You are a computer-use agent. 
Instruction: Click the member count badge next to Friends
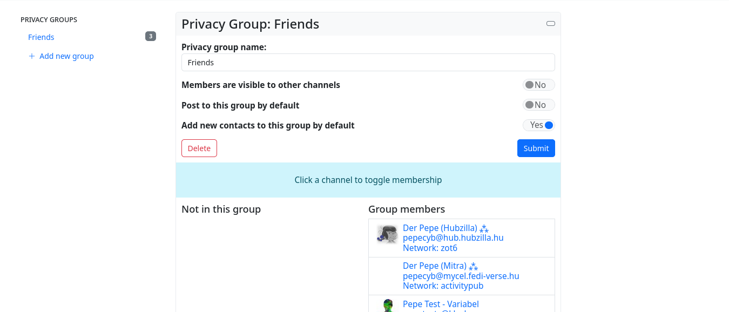click(x=151, y=37)
